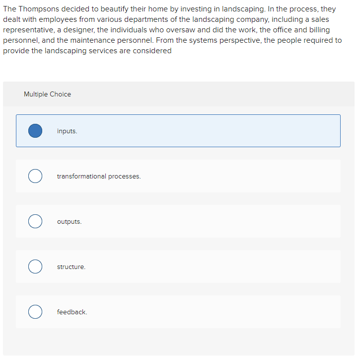Click the 'outputs.' answer label text
The height and width of the screenshot is (361, 361).
pyautogui.click(x=69, y=222)
